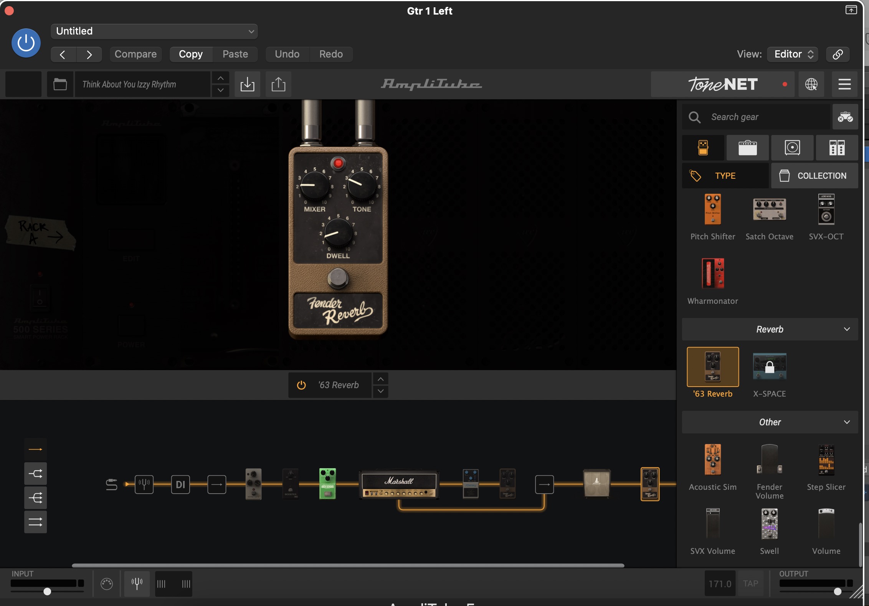Select the '63 Reverb pedal thumbnail
Viewport: 869px width, 606px height.
713,367
